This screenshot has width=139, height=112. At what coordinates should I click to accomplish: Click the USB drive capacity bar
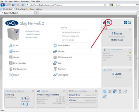point(83,103)
